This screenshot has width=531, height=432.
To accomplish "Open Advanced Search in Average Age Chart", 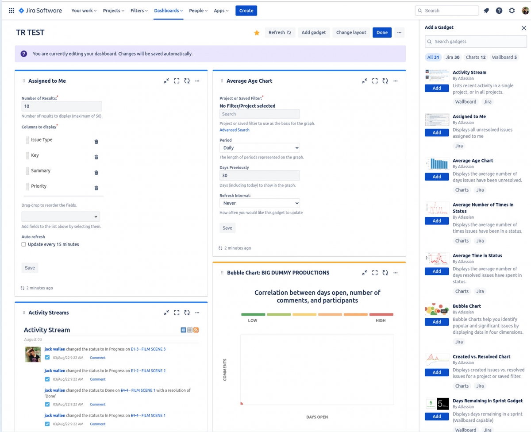I will 234,130.
